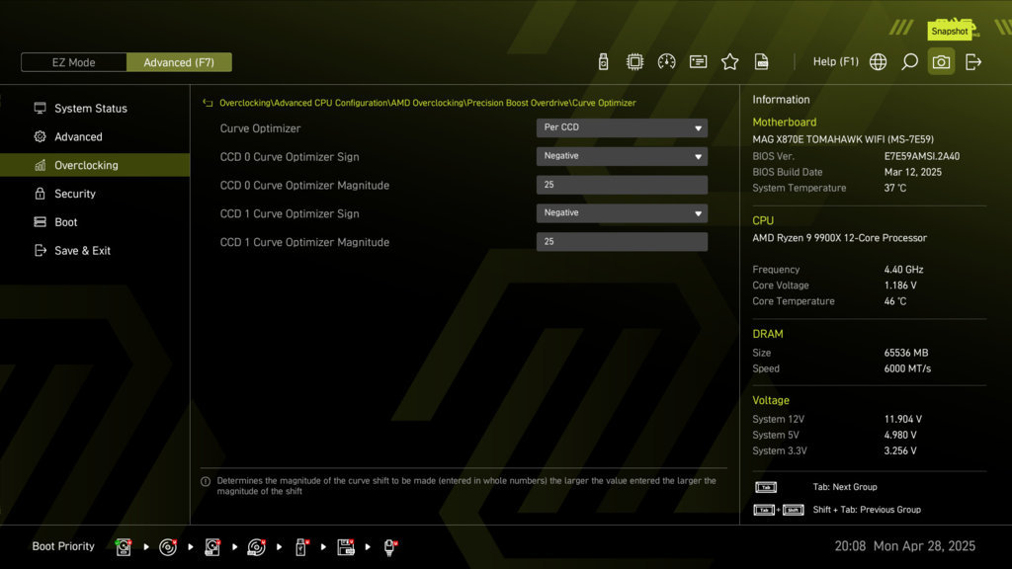Click Core Voltage 1.186 V value
1012x569 pixels.
900,285
